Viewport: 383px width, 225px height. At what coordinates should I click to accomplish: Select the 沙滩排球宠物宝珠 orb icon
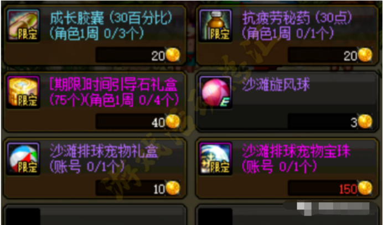point(215,158)
